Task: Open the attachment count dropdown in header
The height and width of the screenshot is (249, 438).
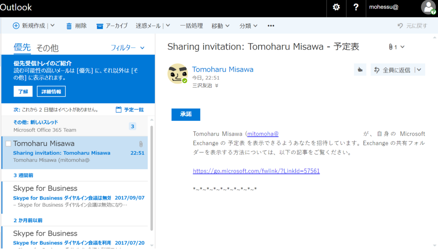Action: pos(397,47)
